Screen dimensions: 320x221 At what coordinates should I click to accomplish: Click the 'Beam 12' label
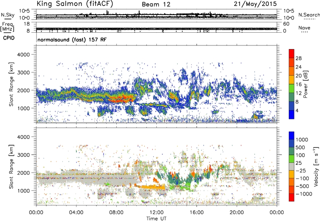[156, 4]
